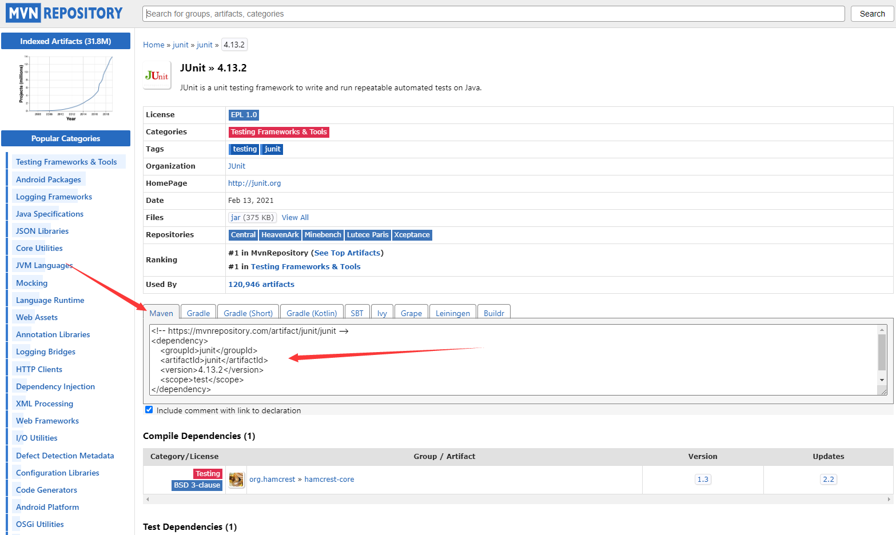Open JSON Libraries category
This screenshot has width=896, height=535.
pyautogui.click(x=42, y=231)
